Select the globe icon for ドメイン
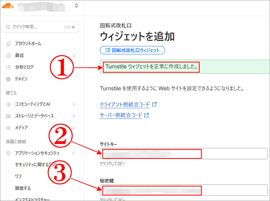This screenshot has width=270, height=201. 8,79
